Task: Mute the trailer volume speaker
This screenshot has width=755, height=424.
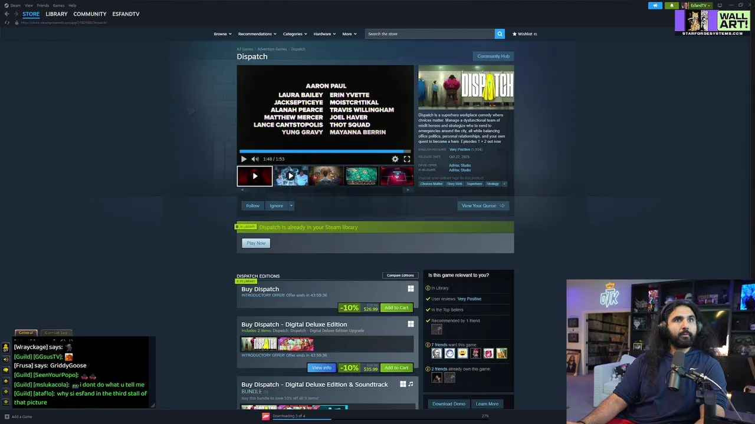Action: (x=255, y=159)
